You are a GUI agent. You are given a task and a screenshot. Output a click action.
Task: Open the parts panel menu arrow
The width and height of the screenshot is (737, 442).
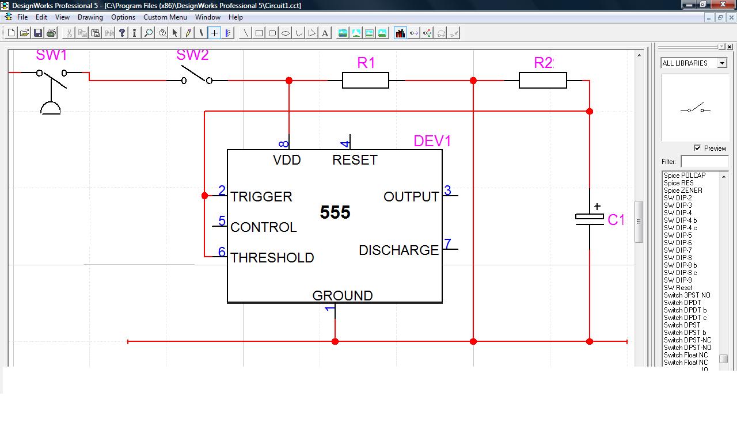(721, 47)
